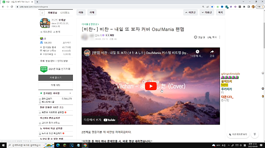Click the video share arrow icon
This screenshot has width=265, height=148.
point(212,52)
